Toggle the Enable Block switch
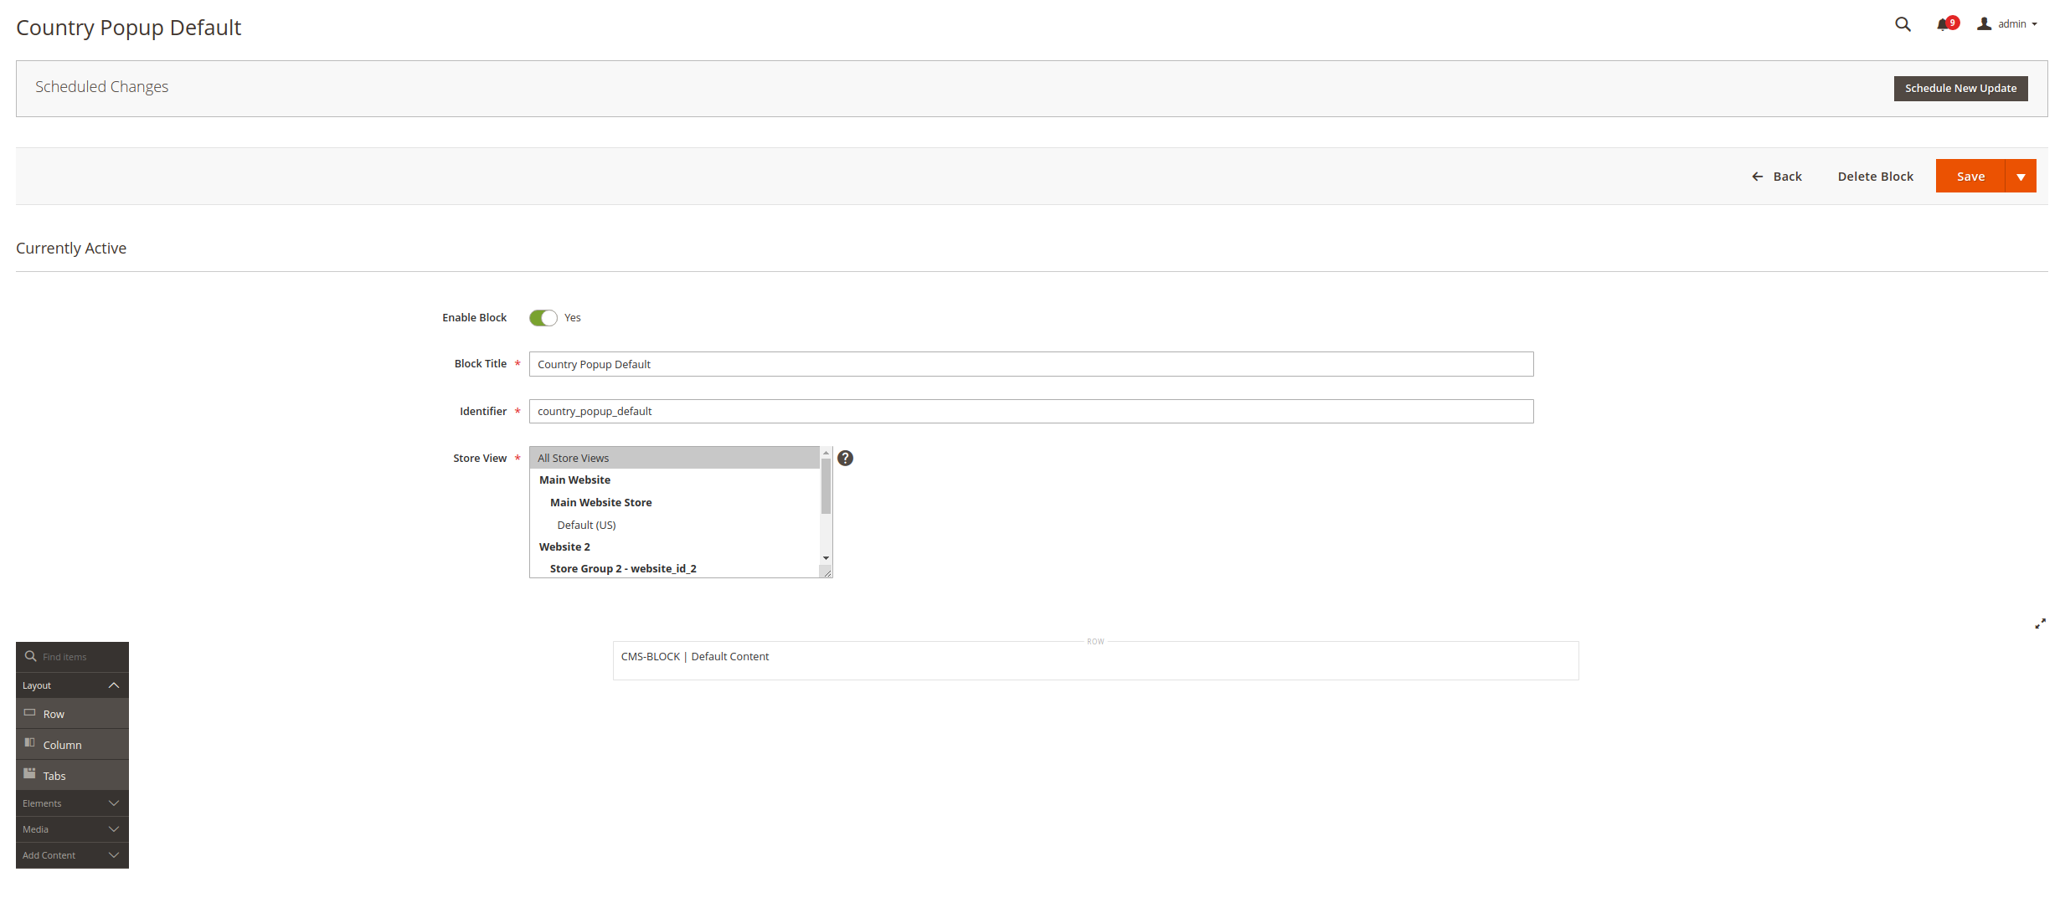 (x=543, y=318)
